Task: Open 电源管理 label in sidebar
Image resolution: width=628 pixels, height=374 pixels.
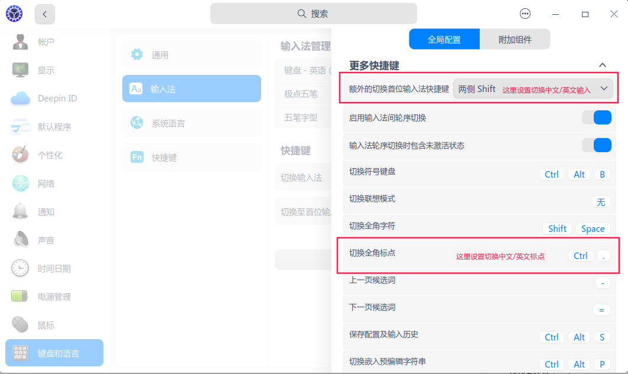Action: pyautogui.click(x=54, y=297)
